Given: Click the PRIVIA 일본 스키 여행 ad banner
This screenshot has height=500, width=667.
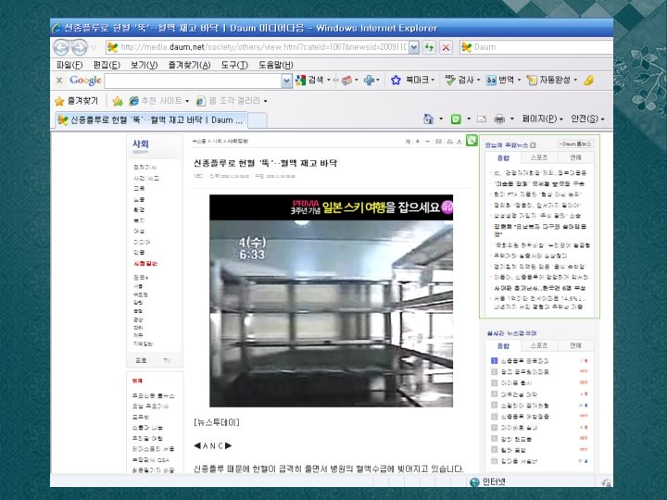Looking at the screenshot, I should (x=331, y=207).
